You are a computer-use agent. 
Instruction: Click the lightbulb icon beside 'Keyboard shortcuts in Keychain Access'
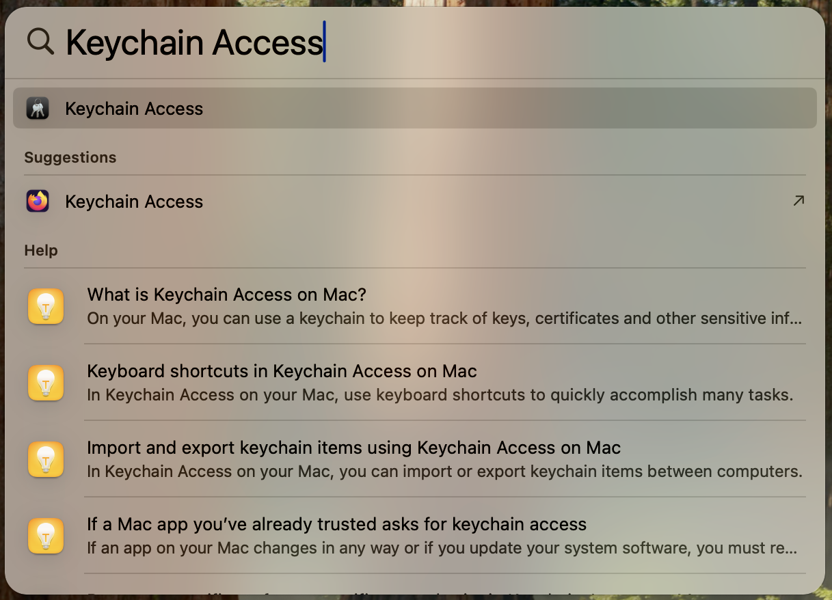click(46, 383)
